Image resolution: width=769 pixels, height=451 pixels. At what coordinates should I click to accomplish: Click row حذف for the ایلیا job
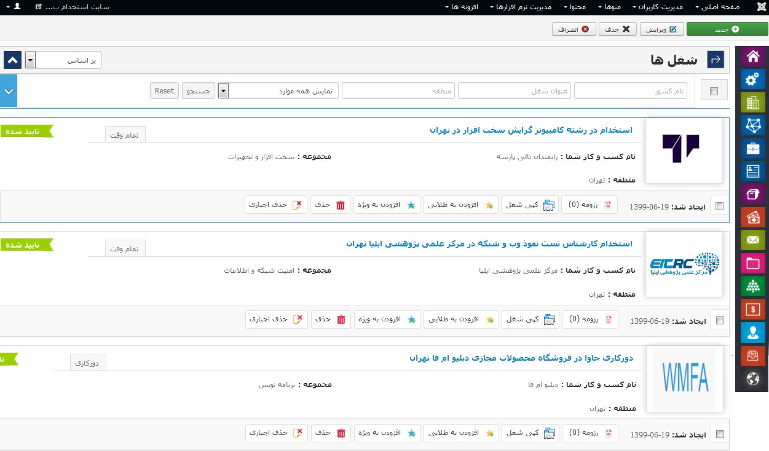pos(331,319)
